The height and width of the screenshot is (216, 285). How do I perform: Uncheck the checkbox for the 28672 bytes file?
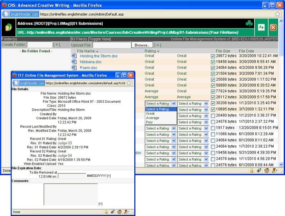pyautogui.click(x=213, y=56)
